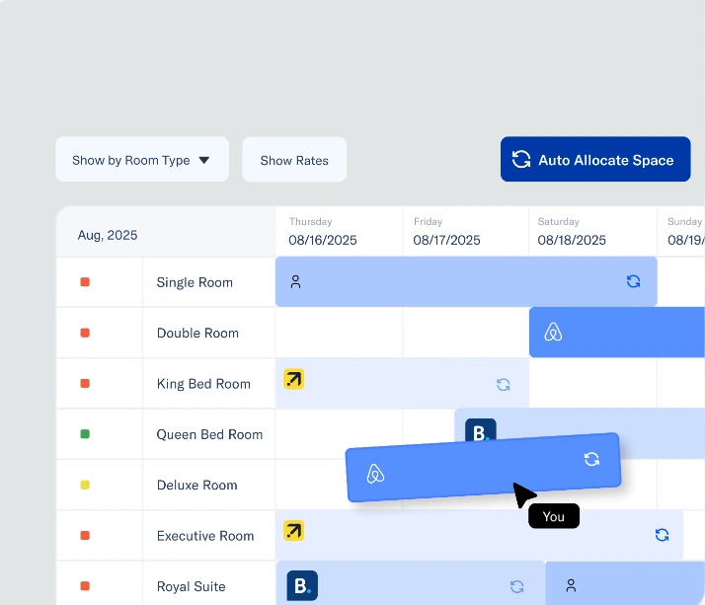Click Auto Allocate Space button
Image resolution: width=705 pixels, height=605 pixels.
pyautogui.click(x=595, y=159)
